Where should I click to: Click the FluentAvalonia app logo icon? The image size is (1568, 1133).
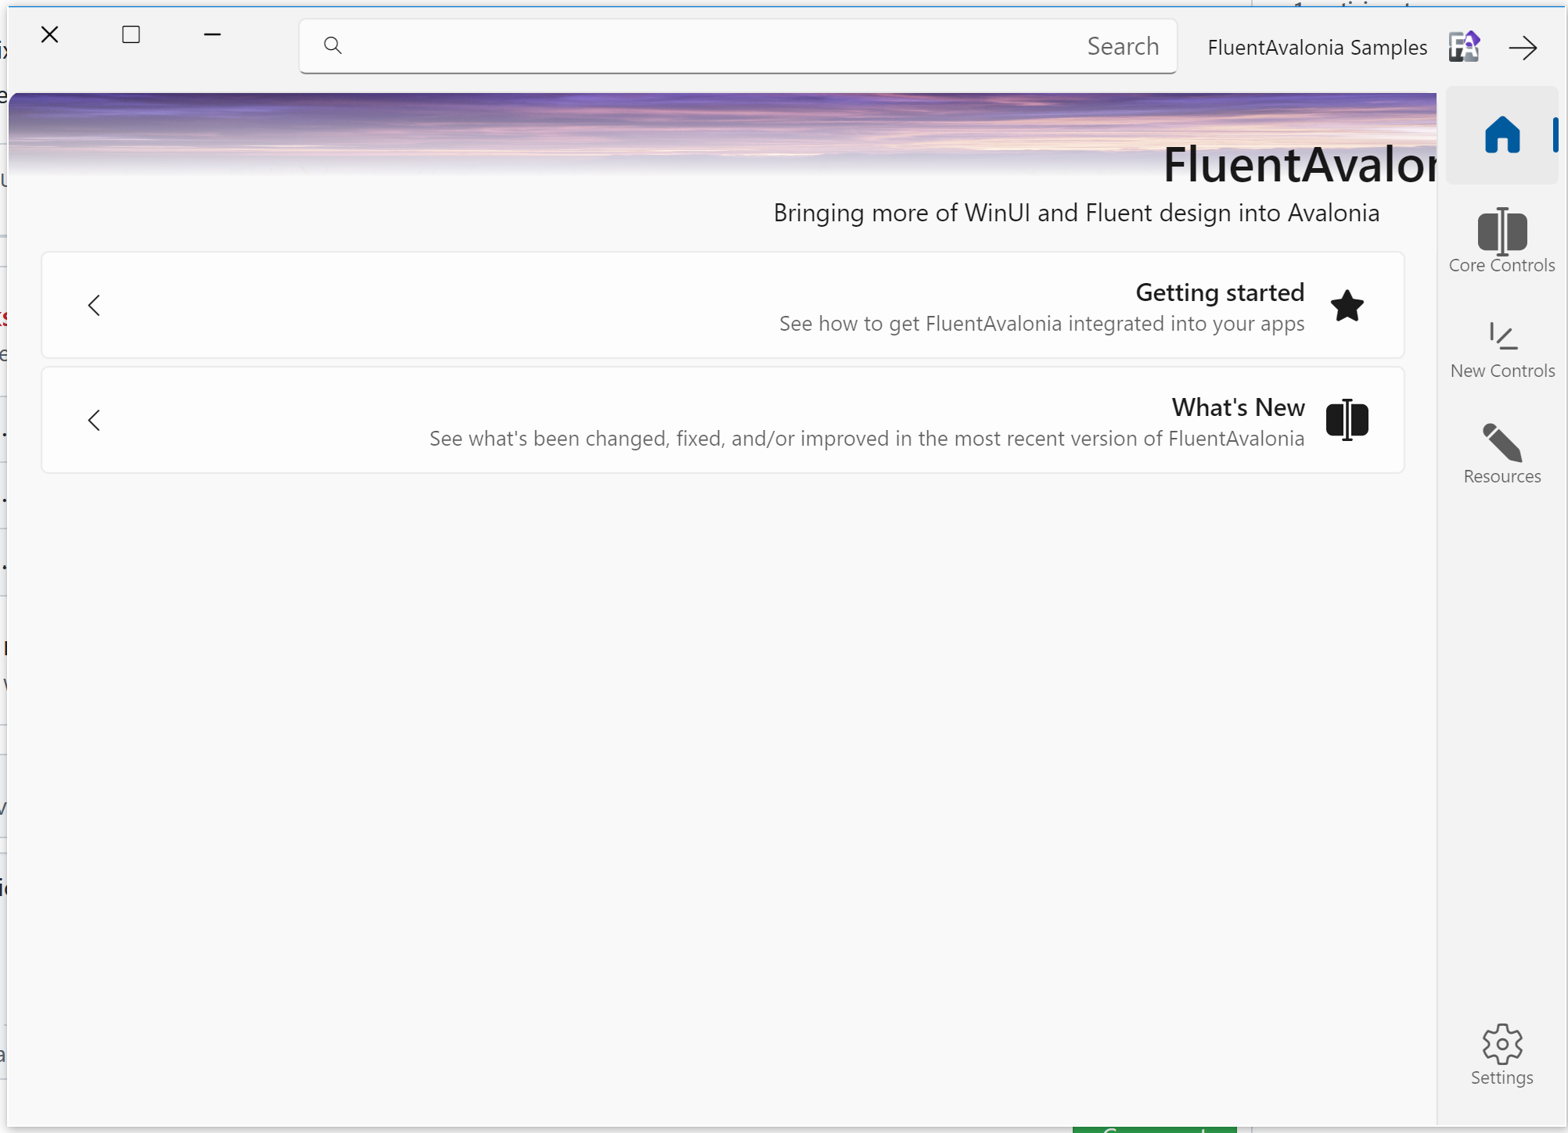(1463, 48)
